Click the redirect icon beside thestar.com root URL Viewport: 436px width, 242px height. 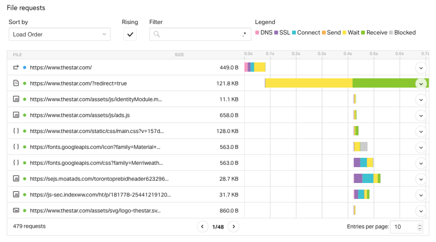pyautogui.click(x=16, y=68)
